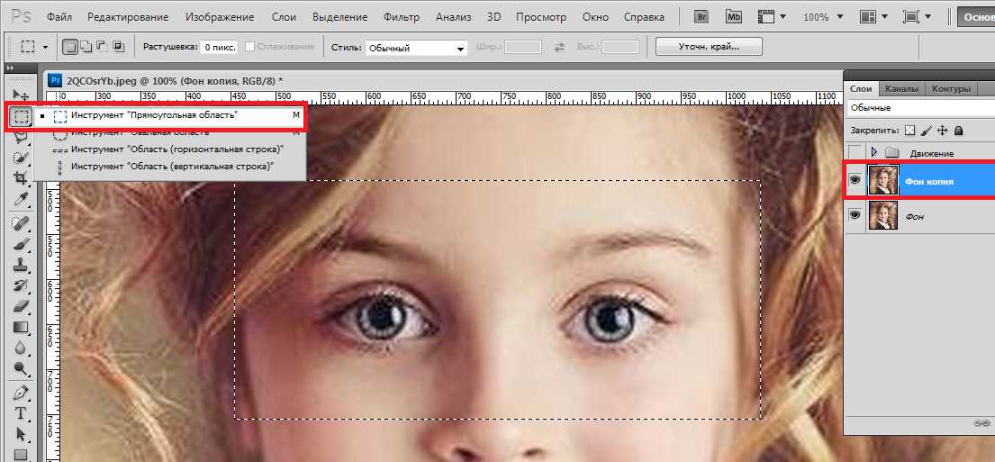Open the Файл menu
The width and height of the screenshot is (995, 462).
coord(59,17)
